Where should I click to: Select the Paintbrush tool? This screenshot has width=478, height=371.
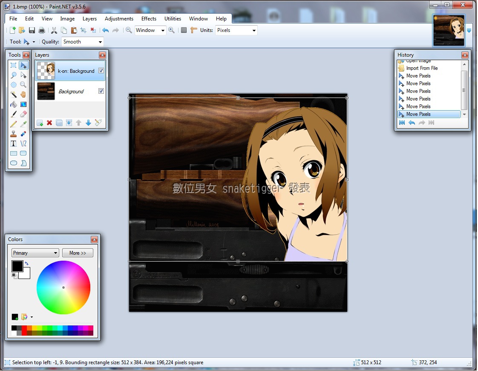[13, 114]
